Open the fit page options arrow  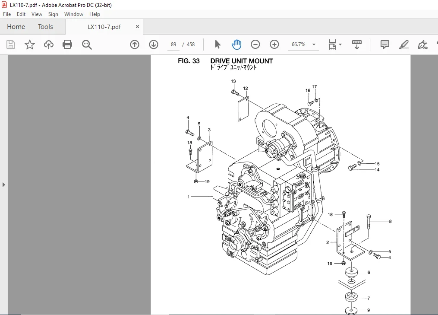pos(340,45)
